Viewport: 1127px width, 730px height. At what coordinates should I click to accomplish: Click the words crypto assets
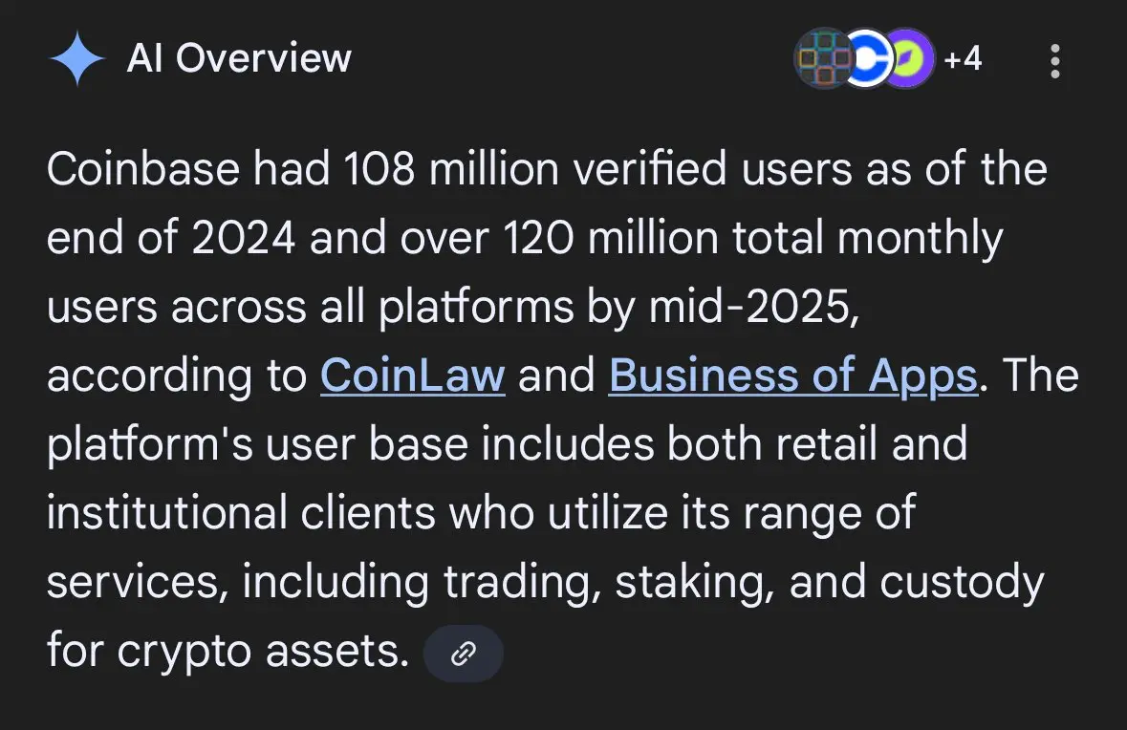coord(262,651)
